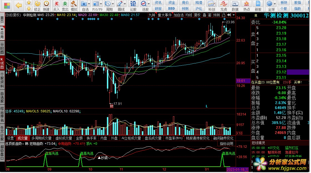The height and width of the screenshot is (173, 311).
Task: Click the lock icon on chart toolbar
Action: 224,15
